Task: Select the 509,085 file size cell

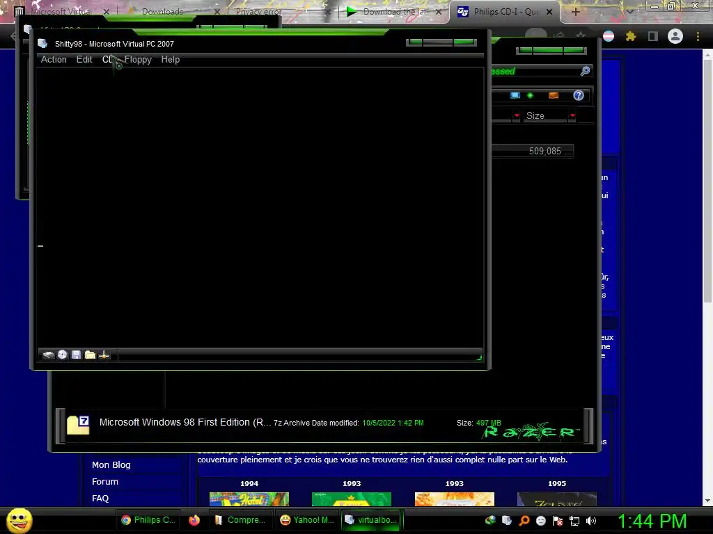Action: (550, 151)
